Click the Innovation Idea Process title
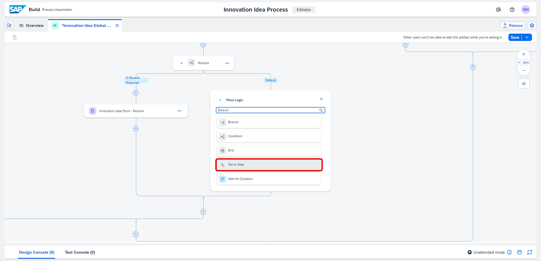 pos(256,10)
